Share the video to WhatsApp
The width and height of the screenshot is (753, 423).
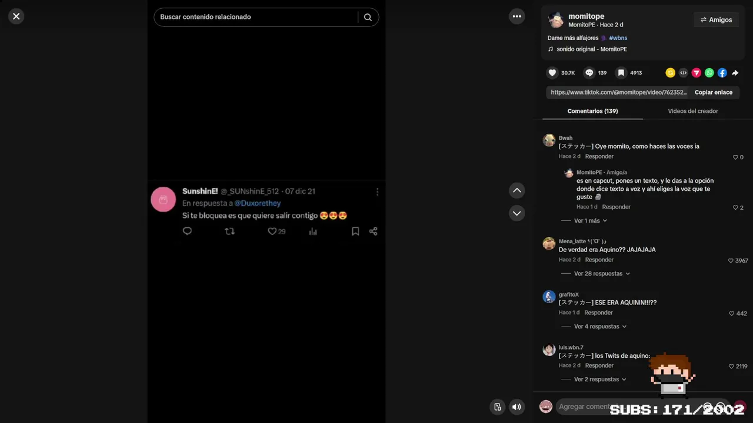click(709, 73)
